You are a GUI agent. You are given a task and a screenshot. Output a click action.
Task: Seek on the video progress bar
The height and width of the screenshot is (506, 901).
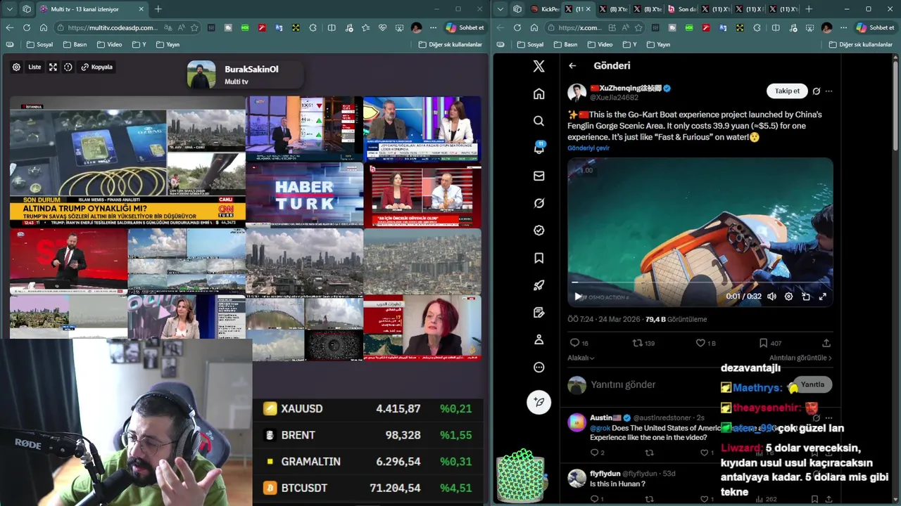(x=700, y=283)
